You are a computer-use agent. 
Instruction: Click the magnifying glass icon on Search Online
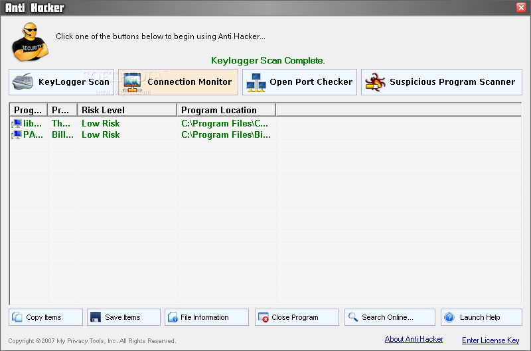tap(353, 317)
